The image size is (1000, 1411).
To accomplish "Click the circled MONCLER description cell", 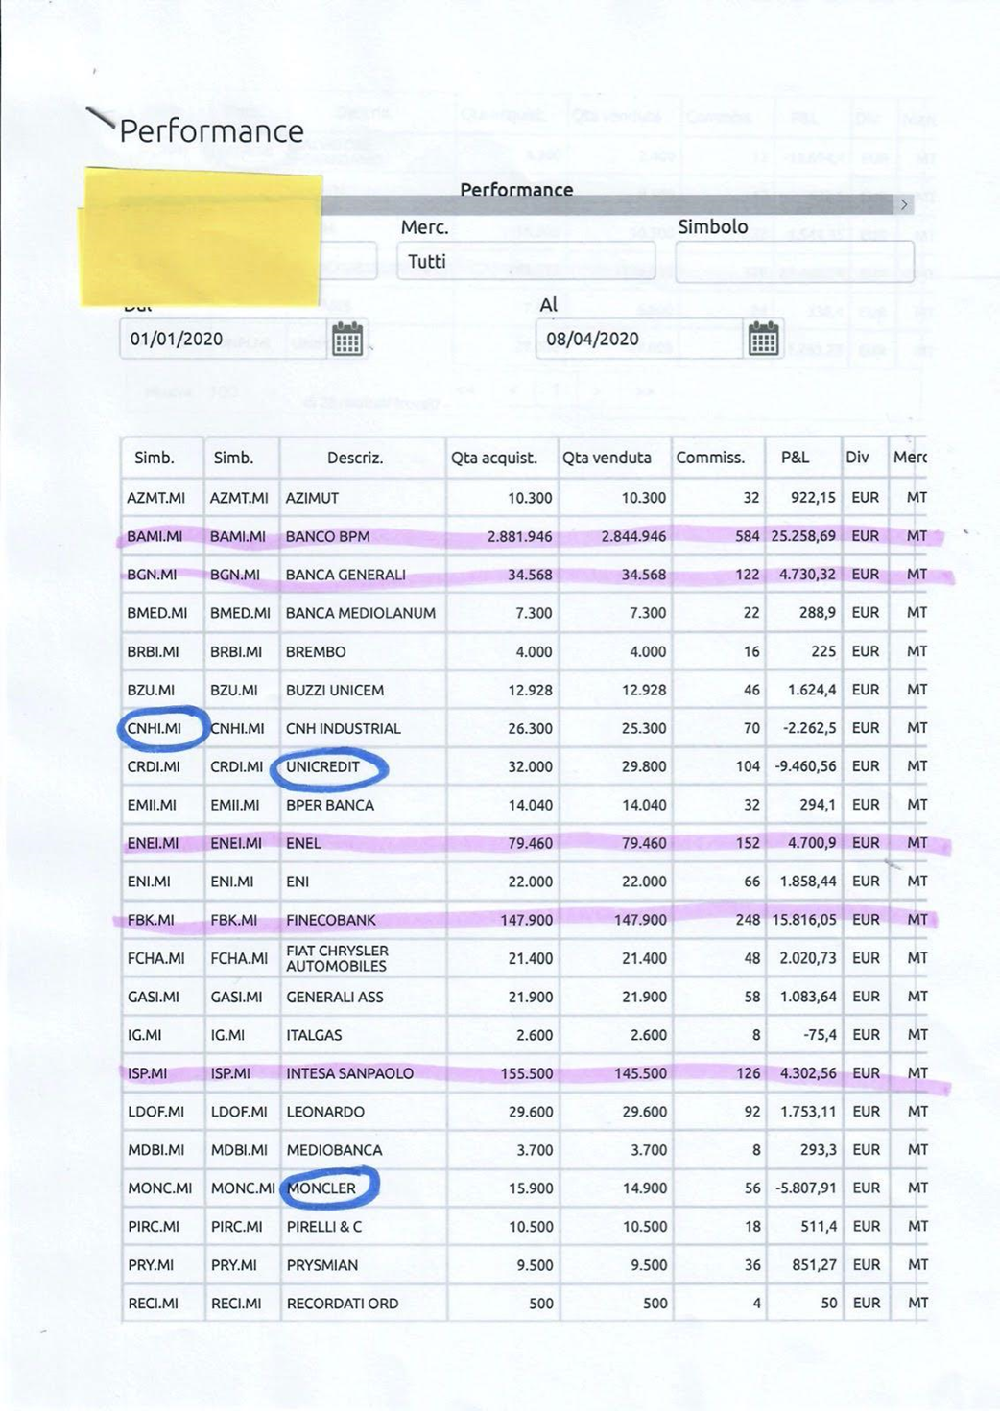I will [322, 1188].
